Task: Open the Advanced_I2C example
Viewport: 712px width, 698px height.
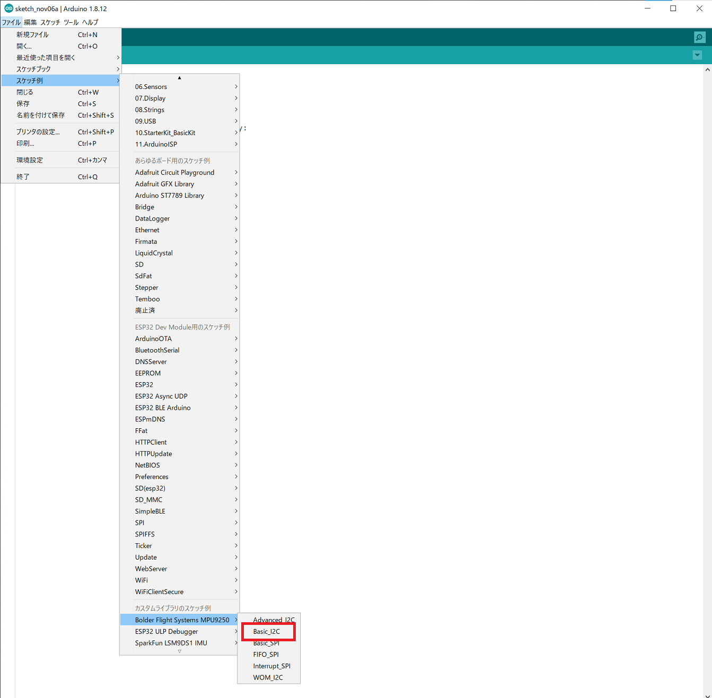Action: [273, 620]
